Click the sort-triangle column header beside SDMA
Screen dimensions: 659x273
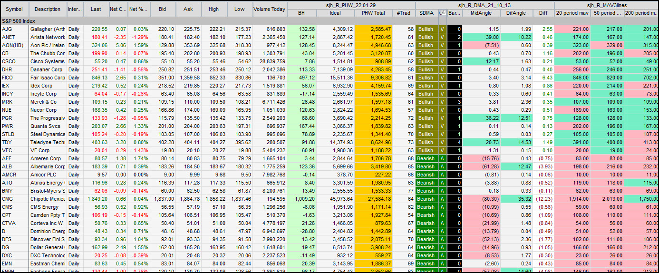pos(442,13)
